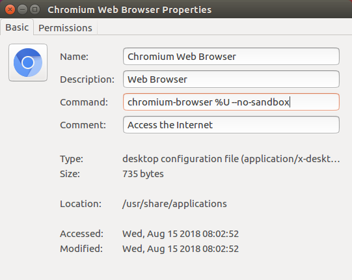Close the Properties window
The width and height of the screenshot is (352, 280).
pos(10,10)
